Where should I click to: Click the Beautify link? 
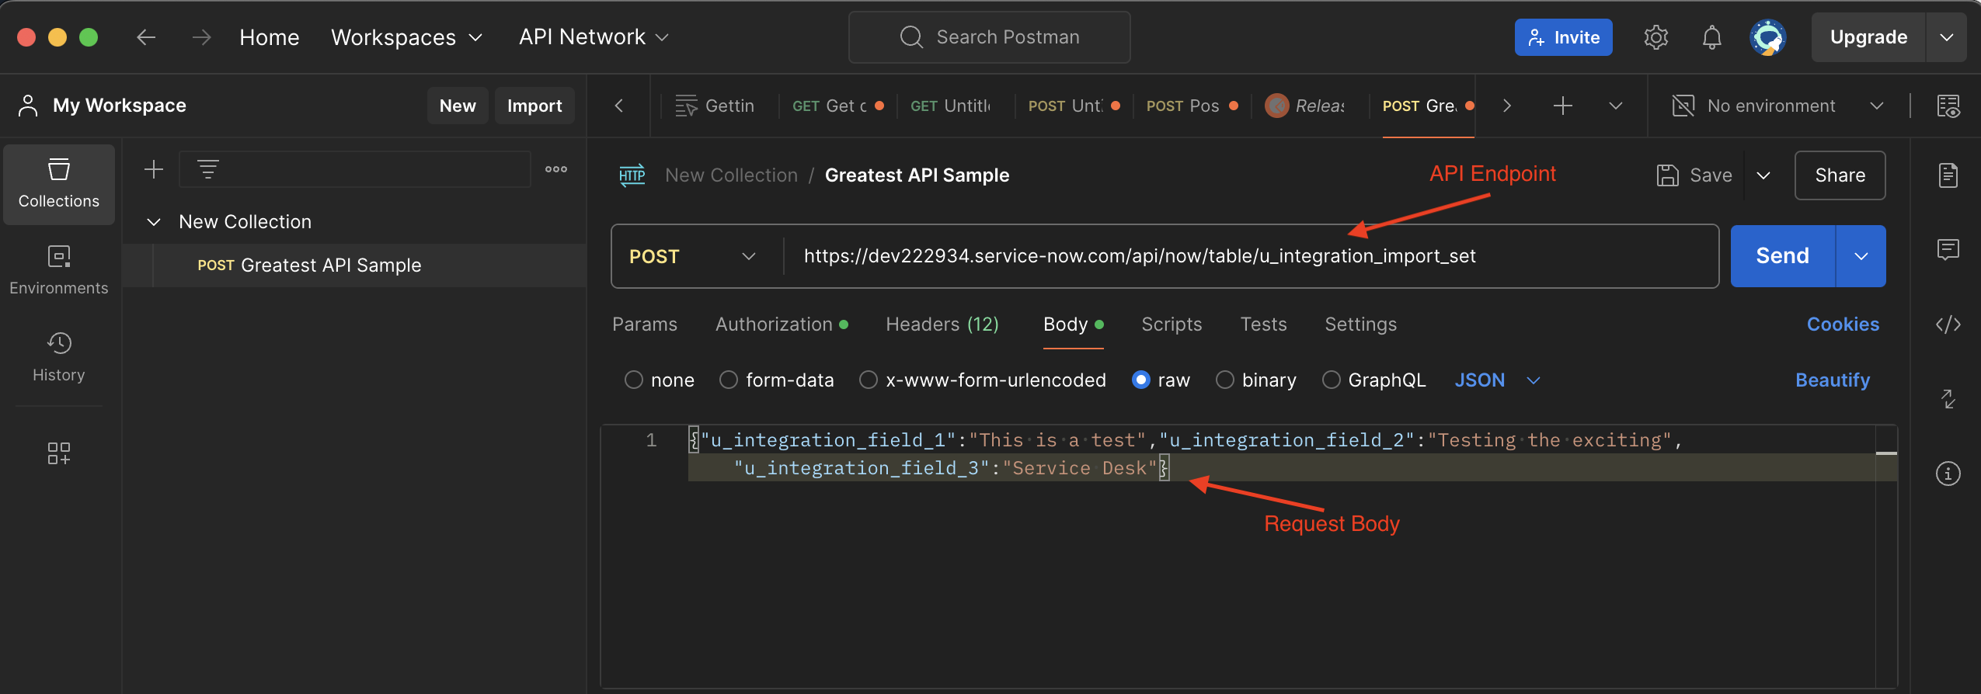(x=1832, y=380)
